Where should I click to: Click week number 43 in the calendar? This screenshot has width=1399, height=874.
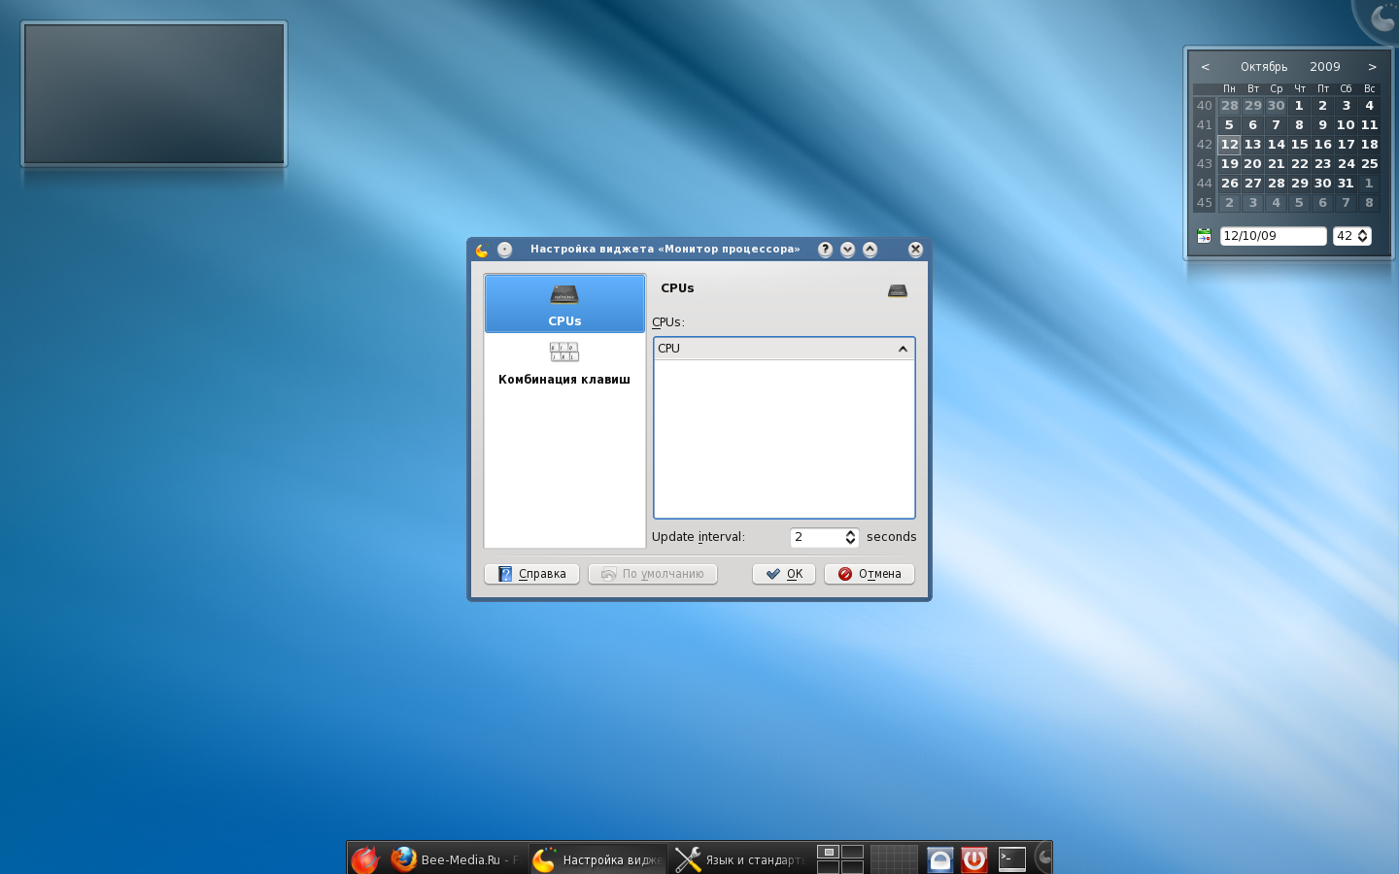(x=1205, y=164)
